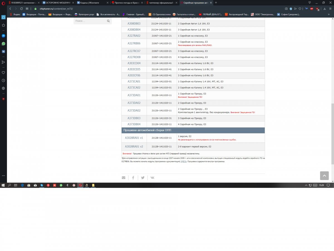Share page via Facebook icon
Screen dimensions: 334x251
pos(133,178)
